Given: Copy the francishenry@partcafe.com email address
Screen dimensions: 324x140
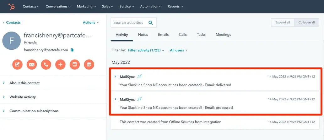Looking at the screenshot, I should pyautogui.click(x=72, y=50).
